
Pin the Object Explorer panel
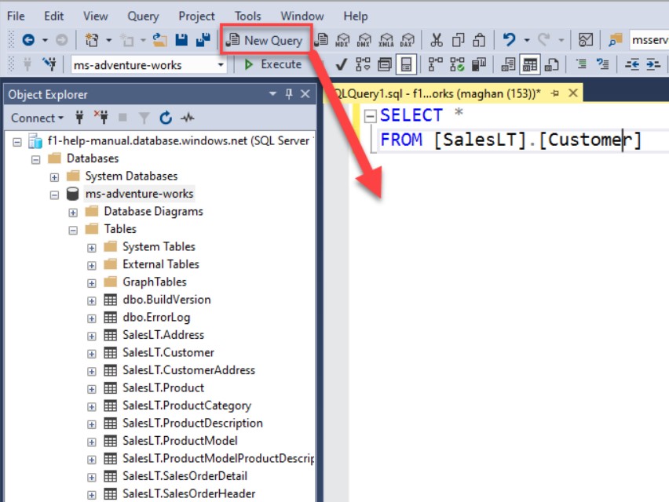(x=289, y=94)
